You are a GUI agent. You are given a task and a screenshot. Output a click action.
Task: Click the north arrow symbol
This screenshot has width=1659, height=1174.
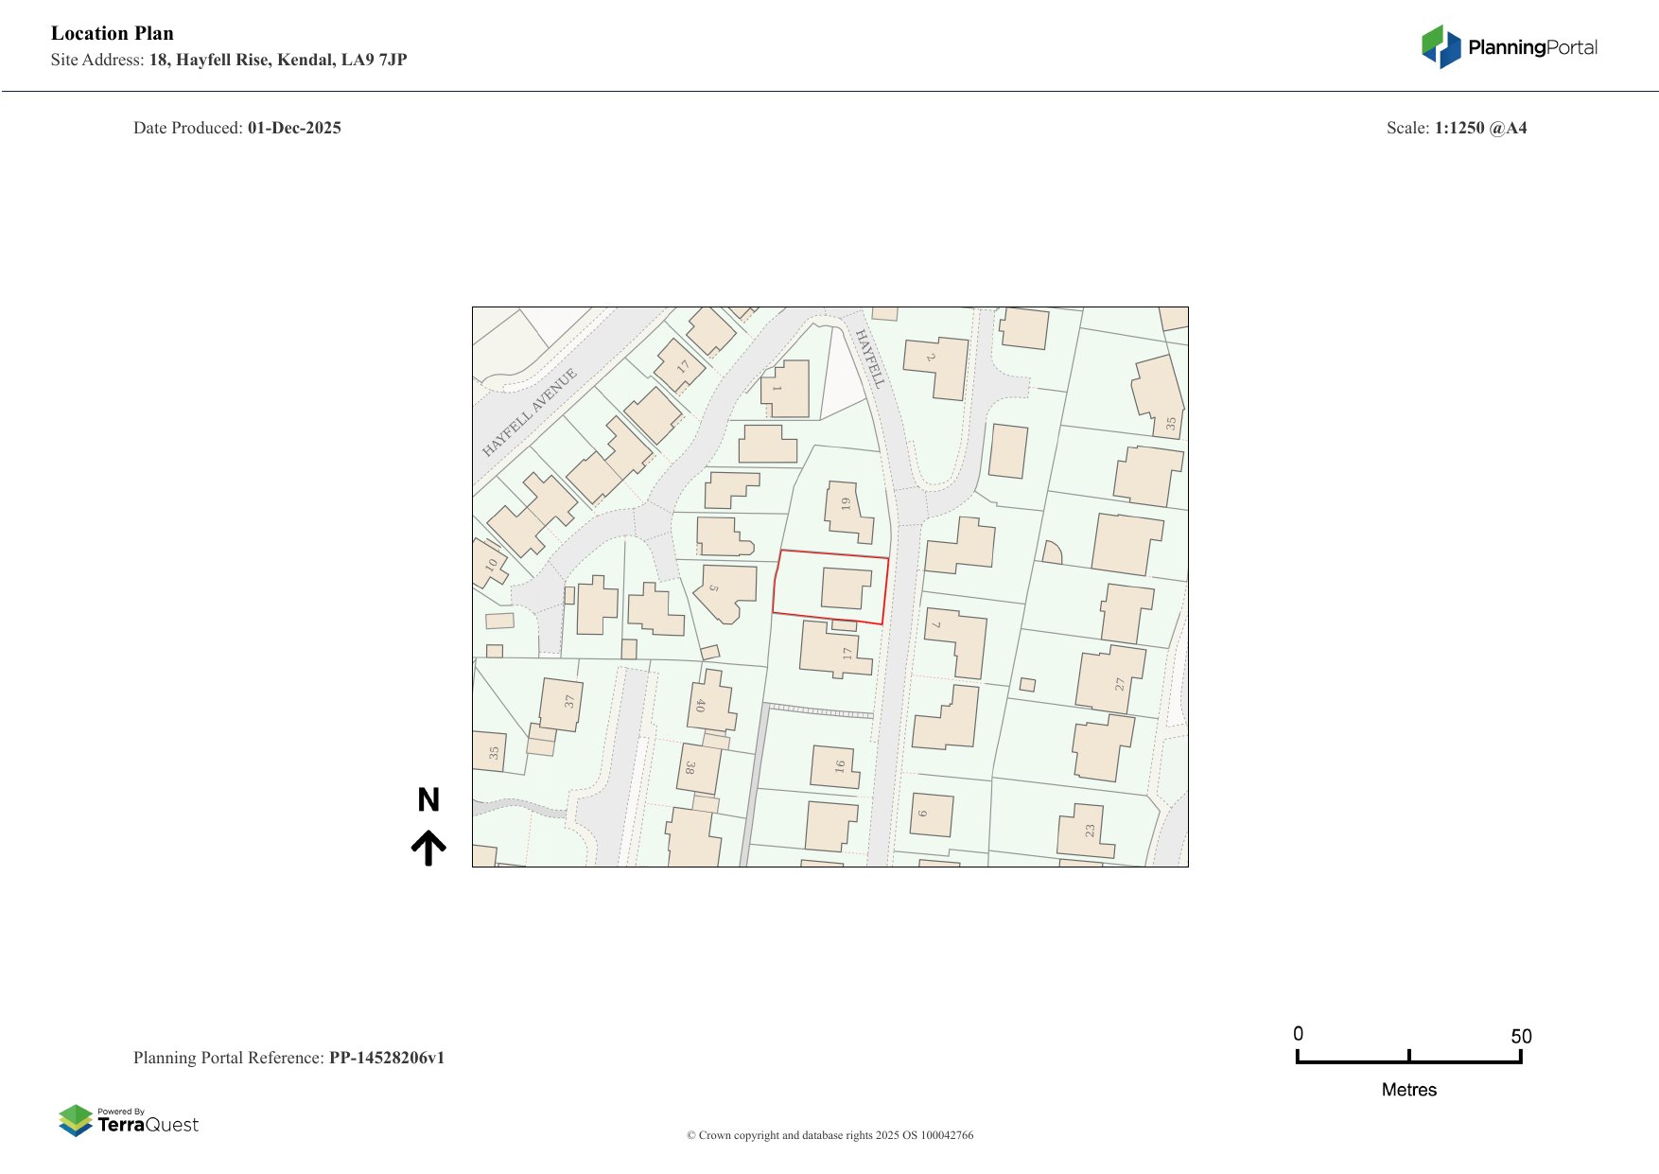point(428,848)
